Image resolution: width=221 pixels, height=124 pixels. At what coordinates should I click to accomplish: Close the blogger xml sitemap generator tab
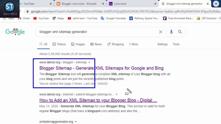[x=208, y=4]
